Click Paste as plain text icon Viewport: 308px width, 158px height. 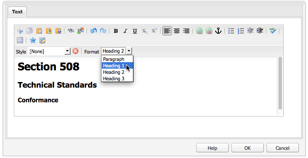point(49,31)
